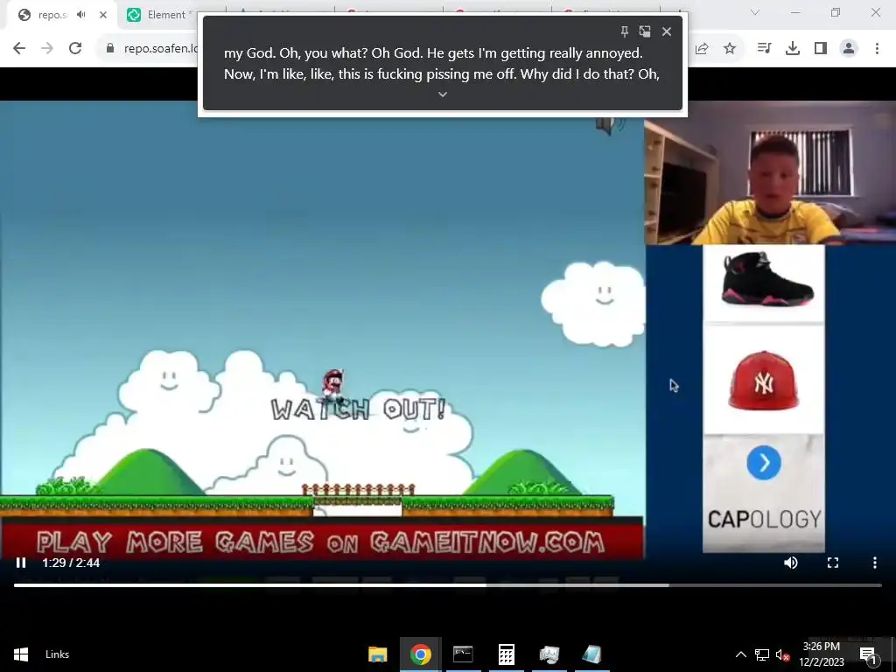Image resolution: width=896 pixels, height=672 pixels.
Task: View site lock information icon
Action: [x=110, y=48]
